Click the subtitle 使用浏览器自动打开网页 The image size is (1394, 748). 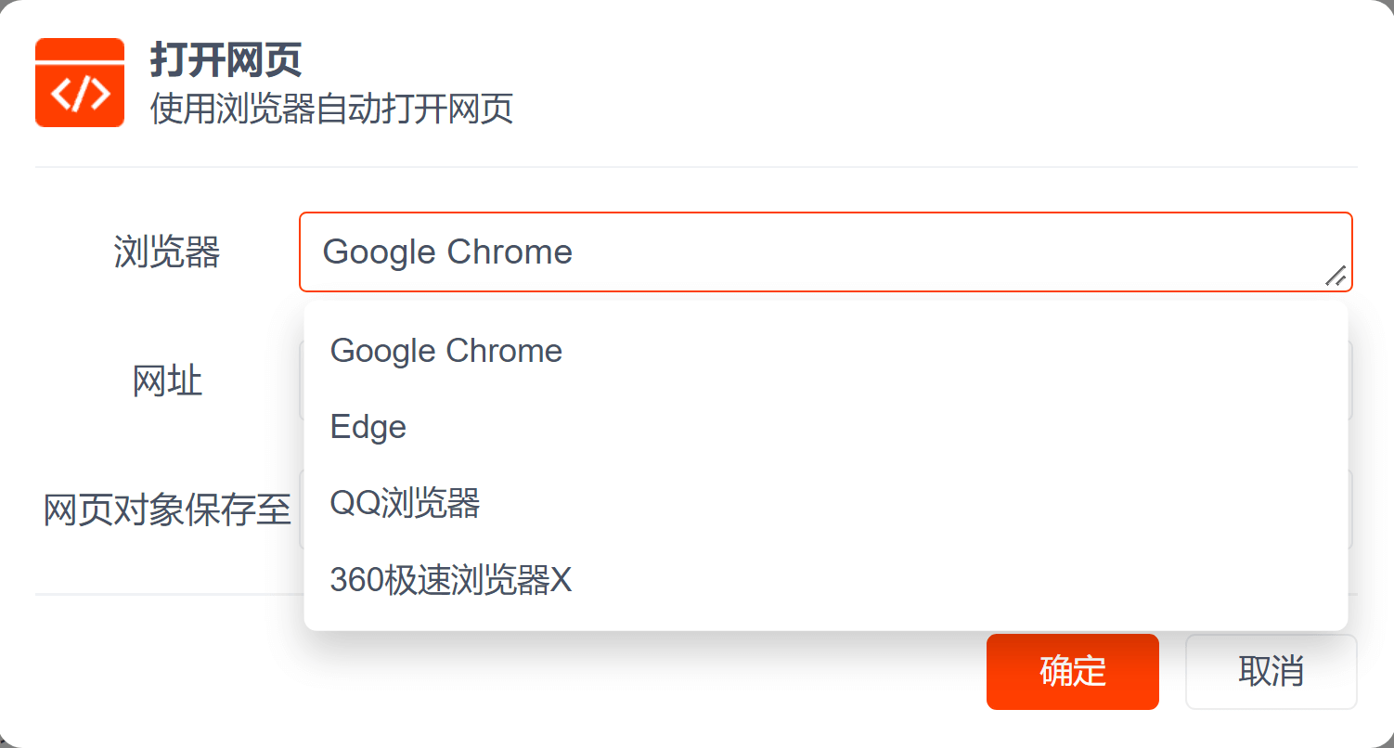[x=331, y=110]
